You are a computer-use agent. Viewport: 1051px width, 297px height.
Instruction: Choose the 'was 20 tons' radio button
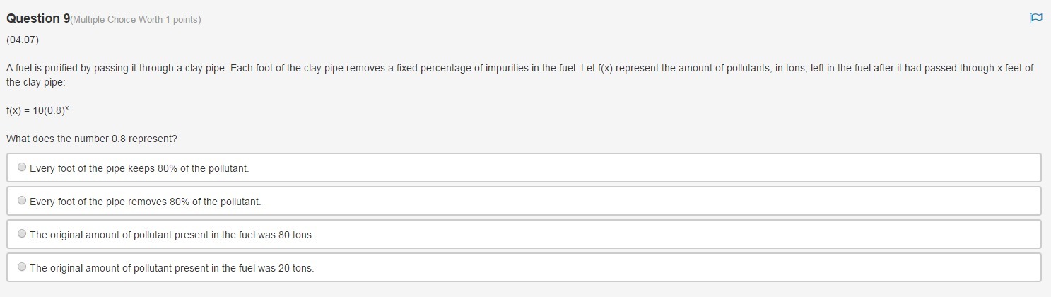pyautogui.click(x=22, y=267)
